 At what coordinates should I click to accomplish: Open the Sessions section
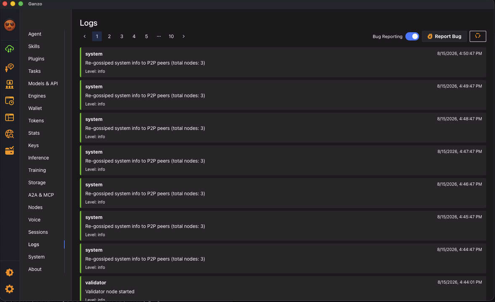point(38,232)
